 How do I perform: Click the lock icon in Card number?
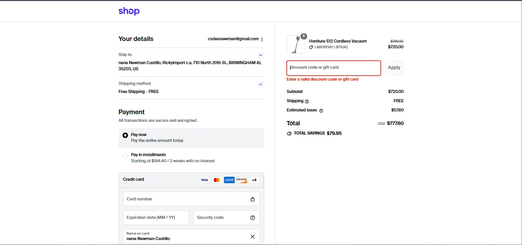253,199
